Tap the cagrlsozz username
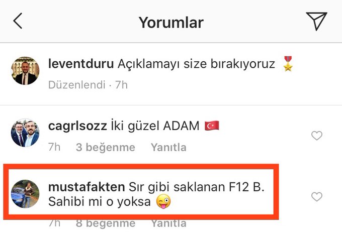This screenshot has width=342, height=235. [77, 126]
